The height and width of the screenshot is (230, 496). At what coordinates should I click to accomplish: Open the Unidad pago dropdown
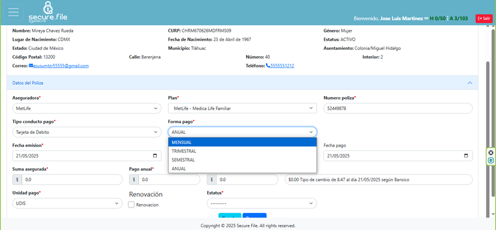(67, 203)
